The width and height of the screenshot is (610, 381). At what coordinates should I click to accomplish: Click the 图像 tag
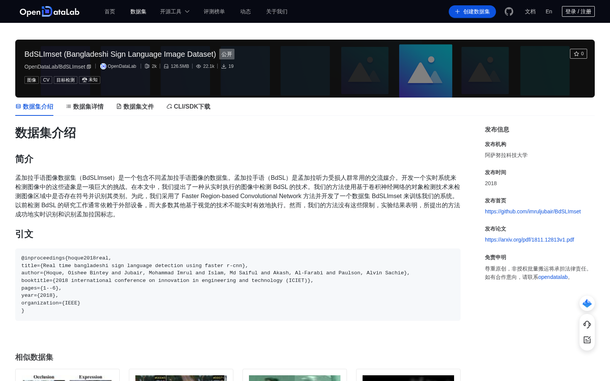point(32,80)
